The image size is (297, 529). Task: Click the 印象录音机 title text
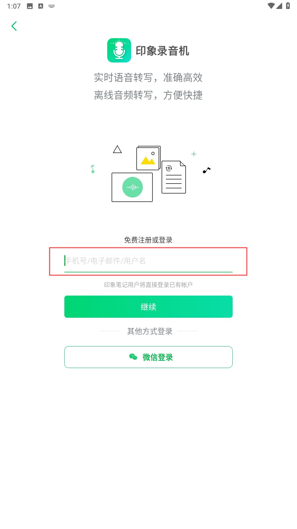pyautogui.click(x=162, y=51)
